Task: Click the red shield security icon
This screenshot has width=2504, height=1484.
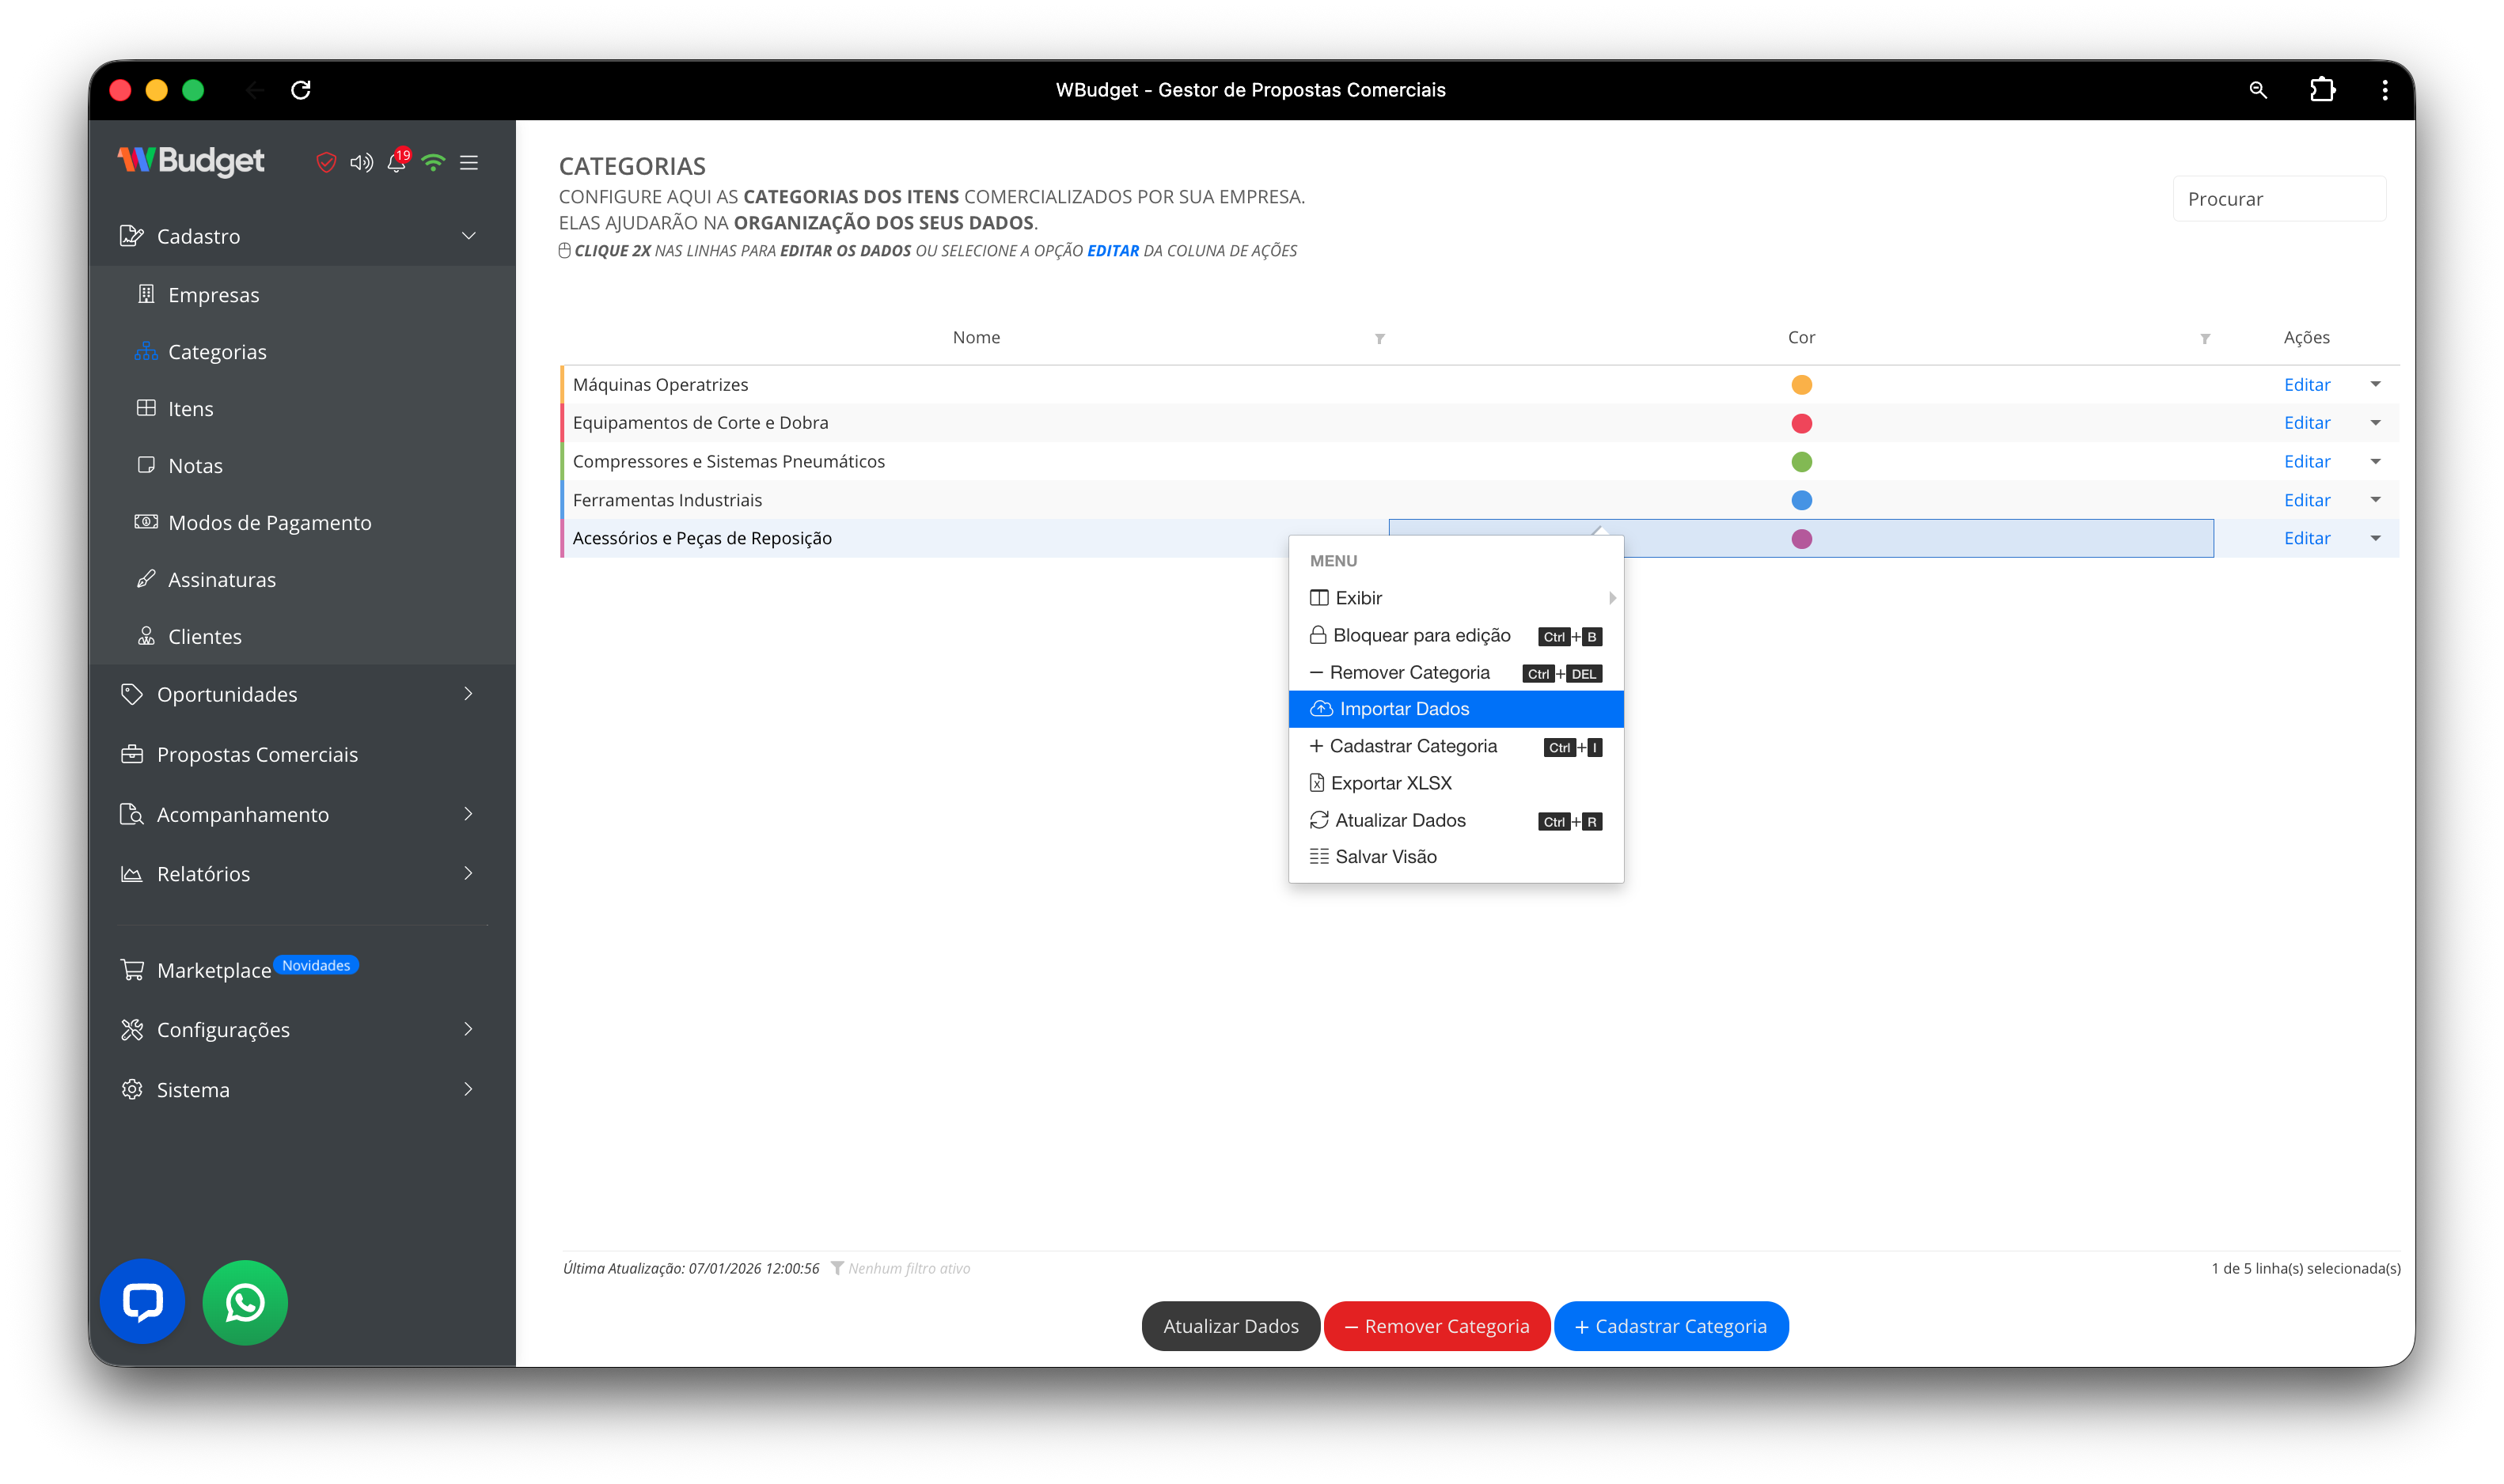Action: (x=326, y=163)
